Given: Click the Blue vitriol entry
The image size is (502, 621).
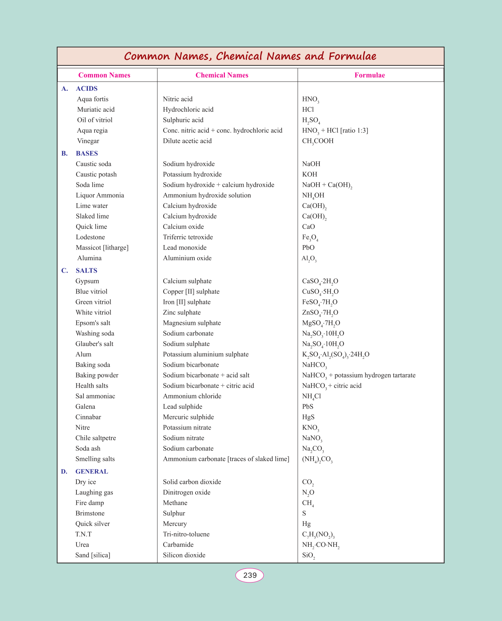Looking at the screenshot, I should 92,292.
